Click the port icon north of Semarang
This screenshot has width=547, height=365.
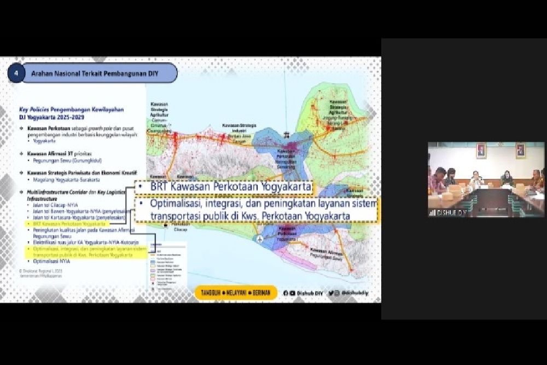[x=287, y=134]
